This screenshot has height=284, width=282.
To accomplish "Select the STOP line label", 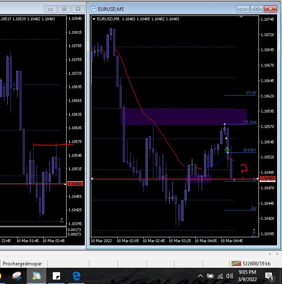I will coord(251,93).
